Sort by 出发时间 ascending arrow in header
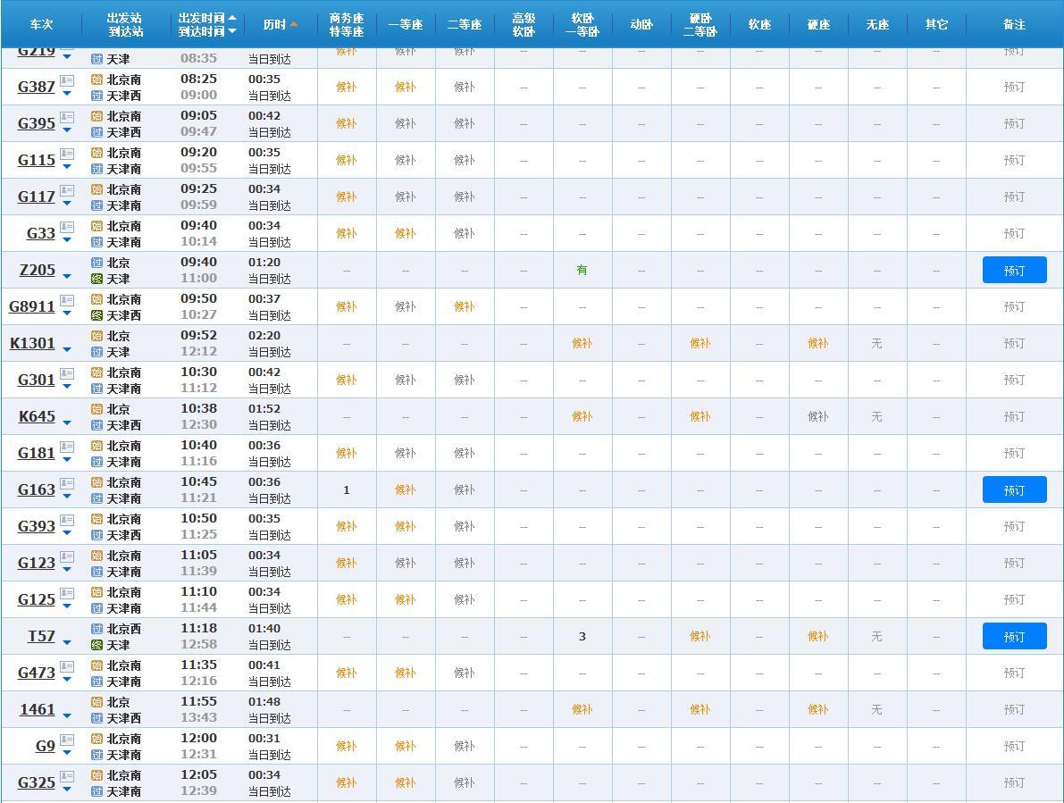1064x803 pixels. 232,18
